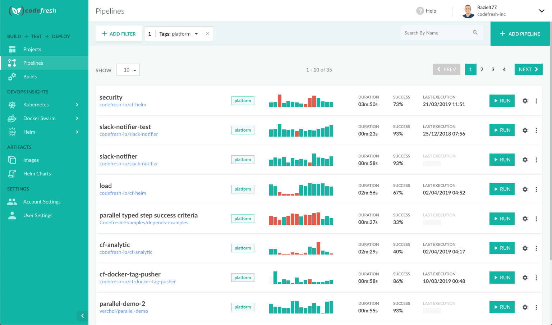Click the ADD FILTER button
This screenshot has width=552, height=325.
click(119, 34)
